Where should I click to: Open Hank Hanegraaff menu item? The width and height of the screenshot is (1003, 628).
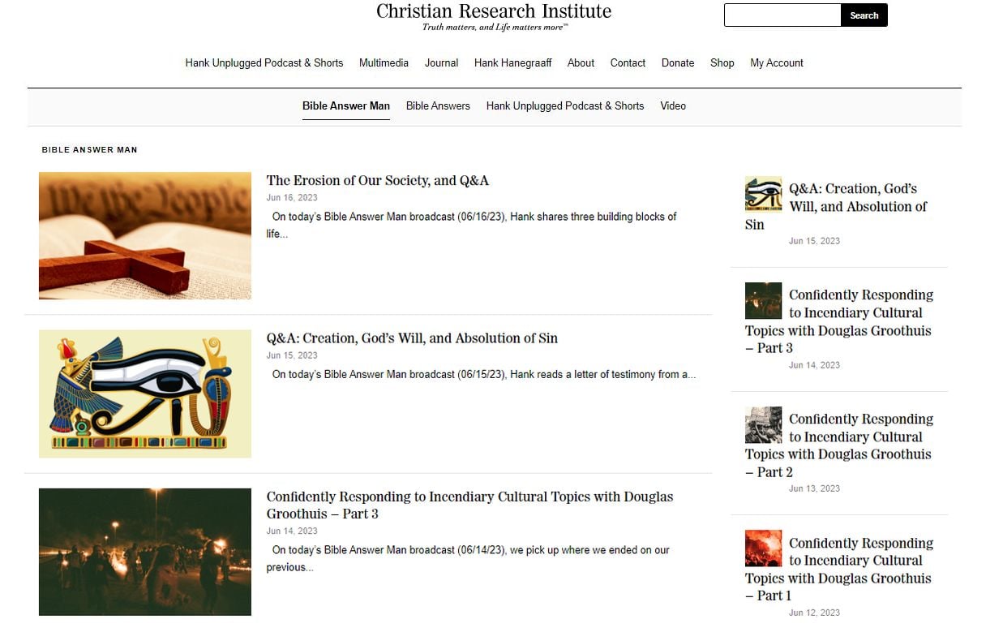[x=512, y=62]
